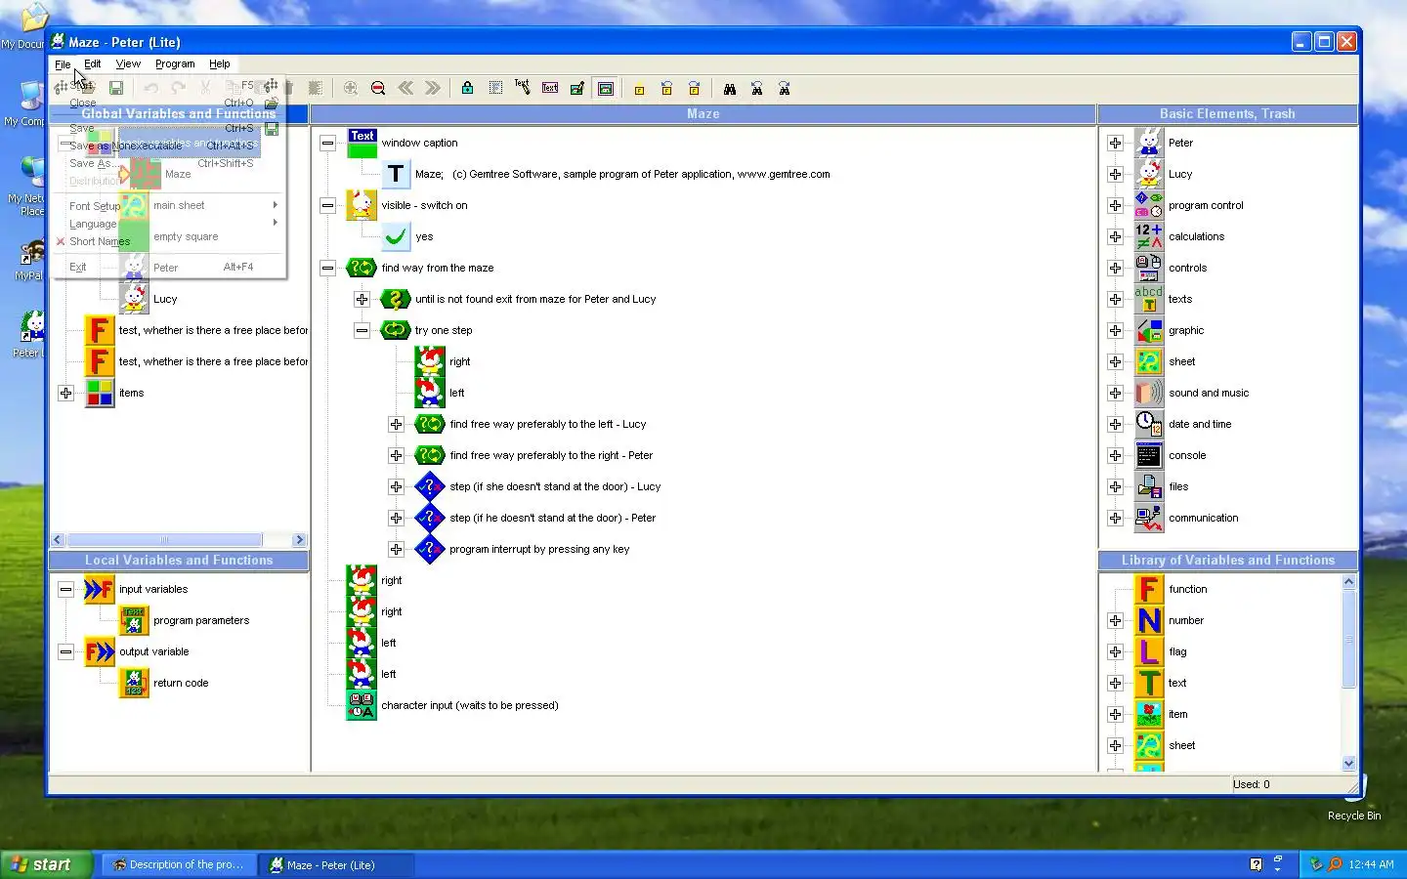Collapse the window caption tree node

coord(328,143)
